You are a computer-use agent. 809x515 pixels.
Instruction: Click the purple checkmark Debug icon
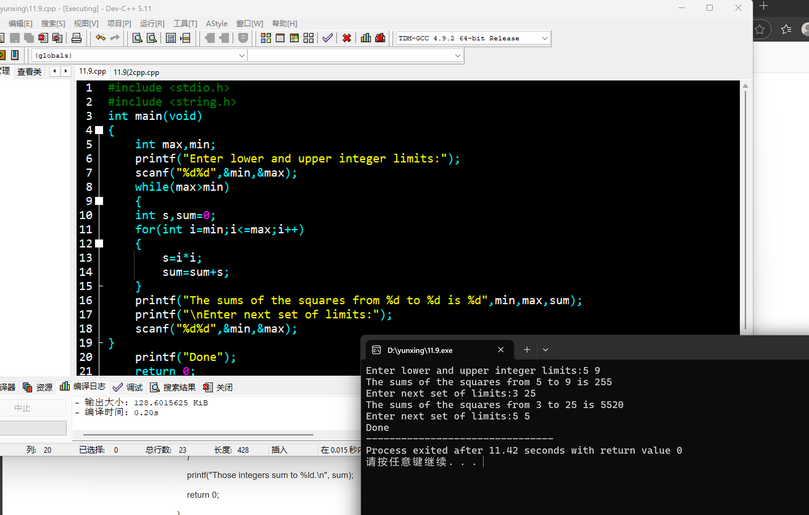(327, 38)
